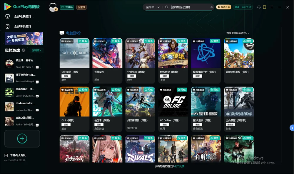The image size is (294, 174).
Task: Open the 星球重启 (国服) game card
Action: [206, 109]
